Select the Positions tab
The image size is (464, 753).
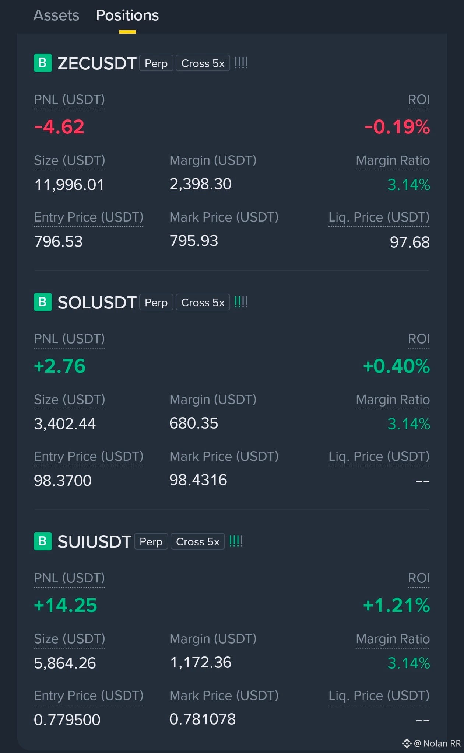(x=127, y=15)
